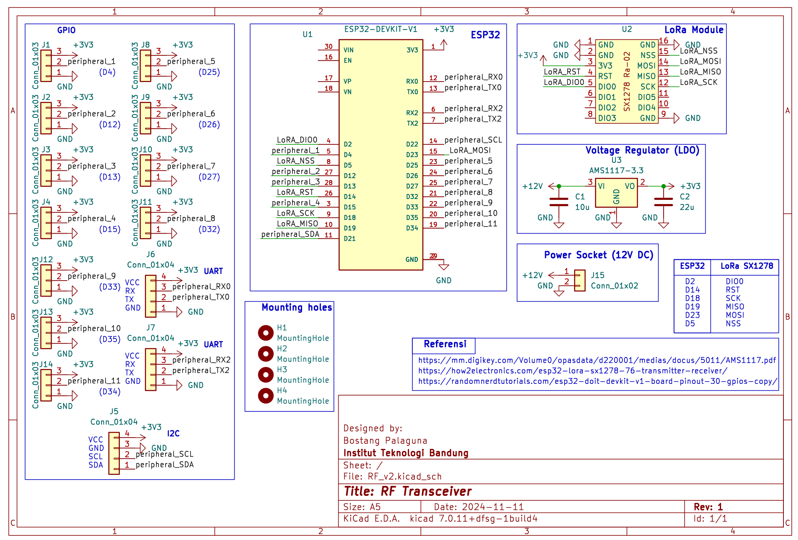Select the J1 connector symbol

46,66
